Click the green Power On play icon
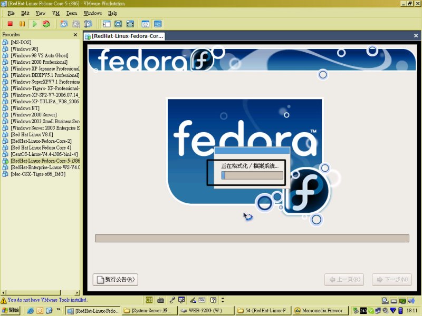This screenshot has height=316, width=422. [34, 24]
